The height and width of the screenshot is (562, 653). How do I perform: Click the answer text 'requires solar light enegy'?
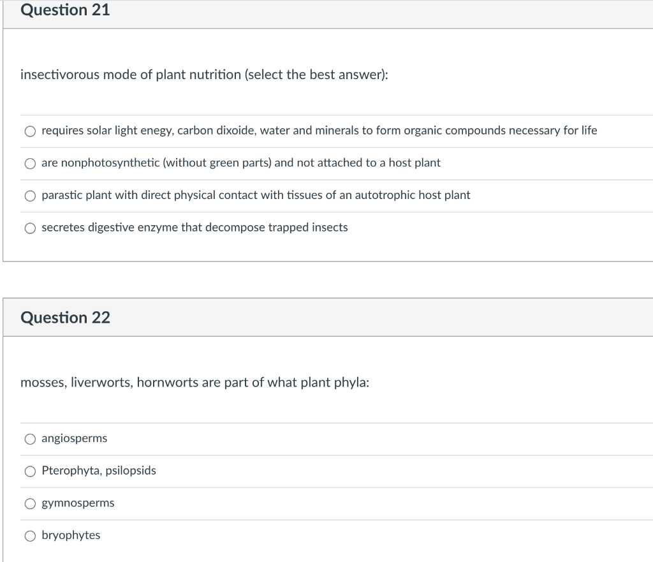319,130
